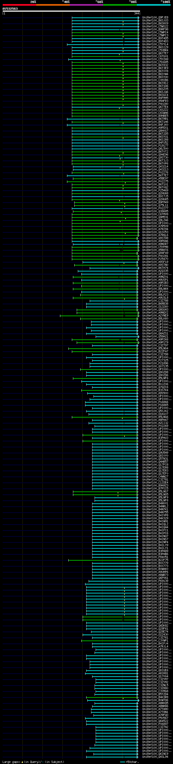Select the UniRef100_B4INU7 label

(155, 536)
